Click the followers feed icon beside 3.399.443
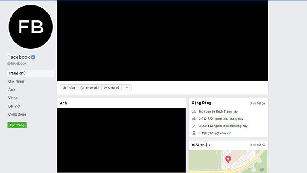The image size is (307, 173). 194,126
